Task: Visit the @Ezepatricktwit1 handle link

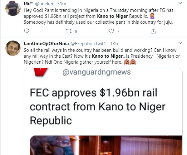Action: tap(88, 44)
